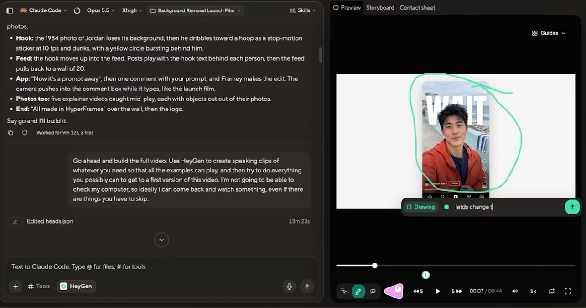586x308 pixels.
Task: Click the HeyGen tool chip
Action: 76,287
